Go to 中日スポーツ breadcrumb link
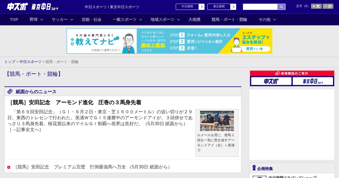The height and width of the screenshot is (178, 339). [31, 62]
